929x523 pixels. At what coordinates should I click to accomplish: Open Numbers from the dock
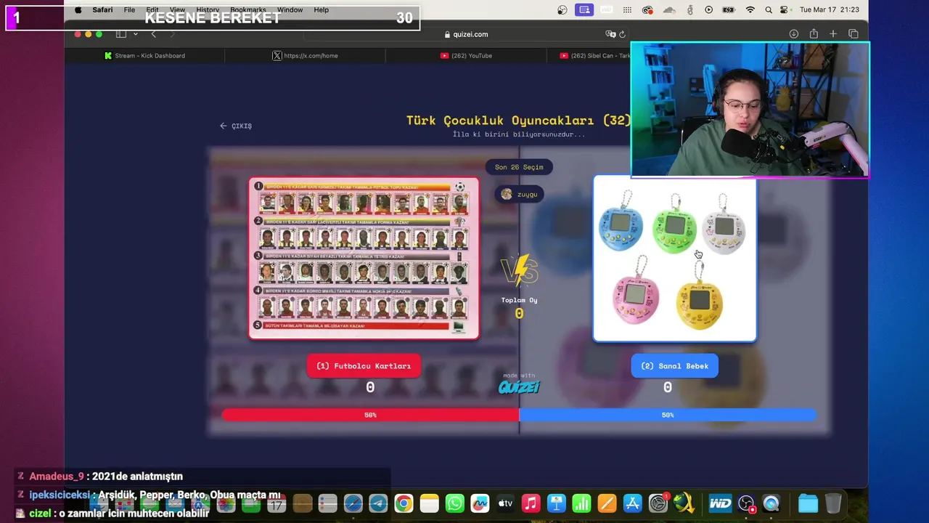(581, 503)
